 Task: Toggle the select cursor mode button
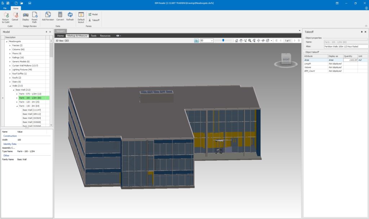click(196, 41)
